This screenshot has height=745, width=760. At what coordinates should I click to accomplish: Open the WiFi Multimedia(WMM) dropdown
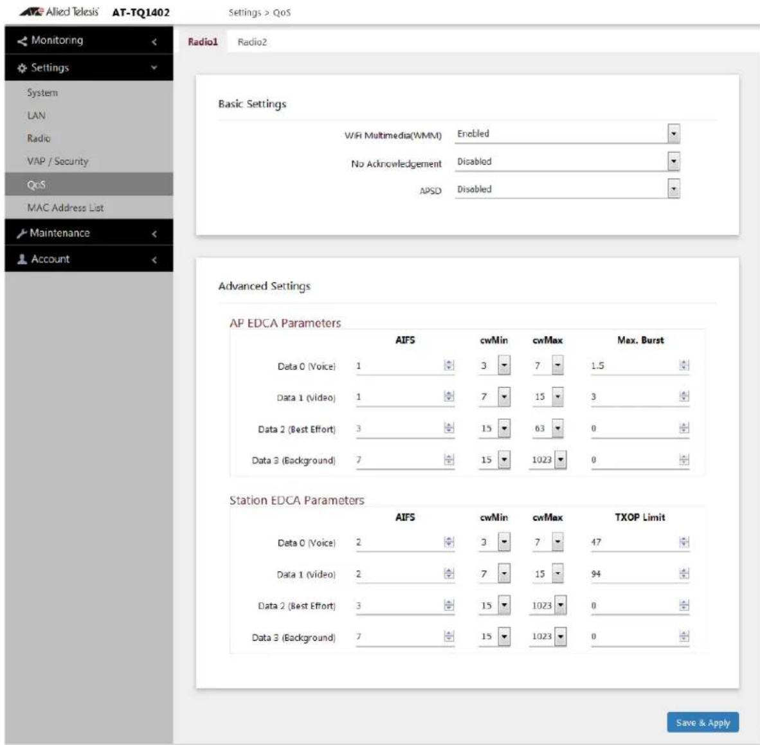(x=673, y=134)
